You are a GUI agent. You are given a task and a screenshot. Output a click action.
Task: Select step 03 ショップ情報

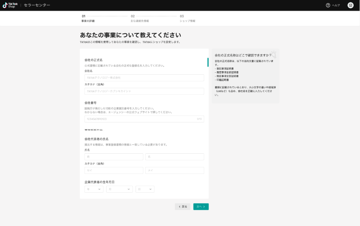(x=187, y=18)
